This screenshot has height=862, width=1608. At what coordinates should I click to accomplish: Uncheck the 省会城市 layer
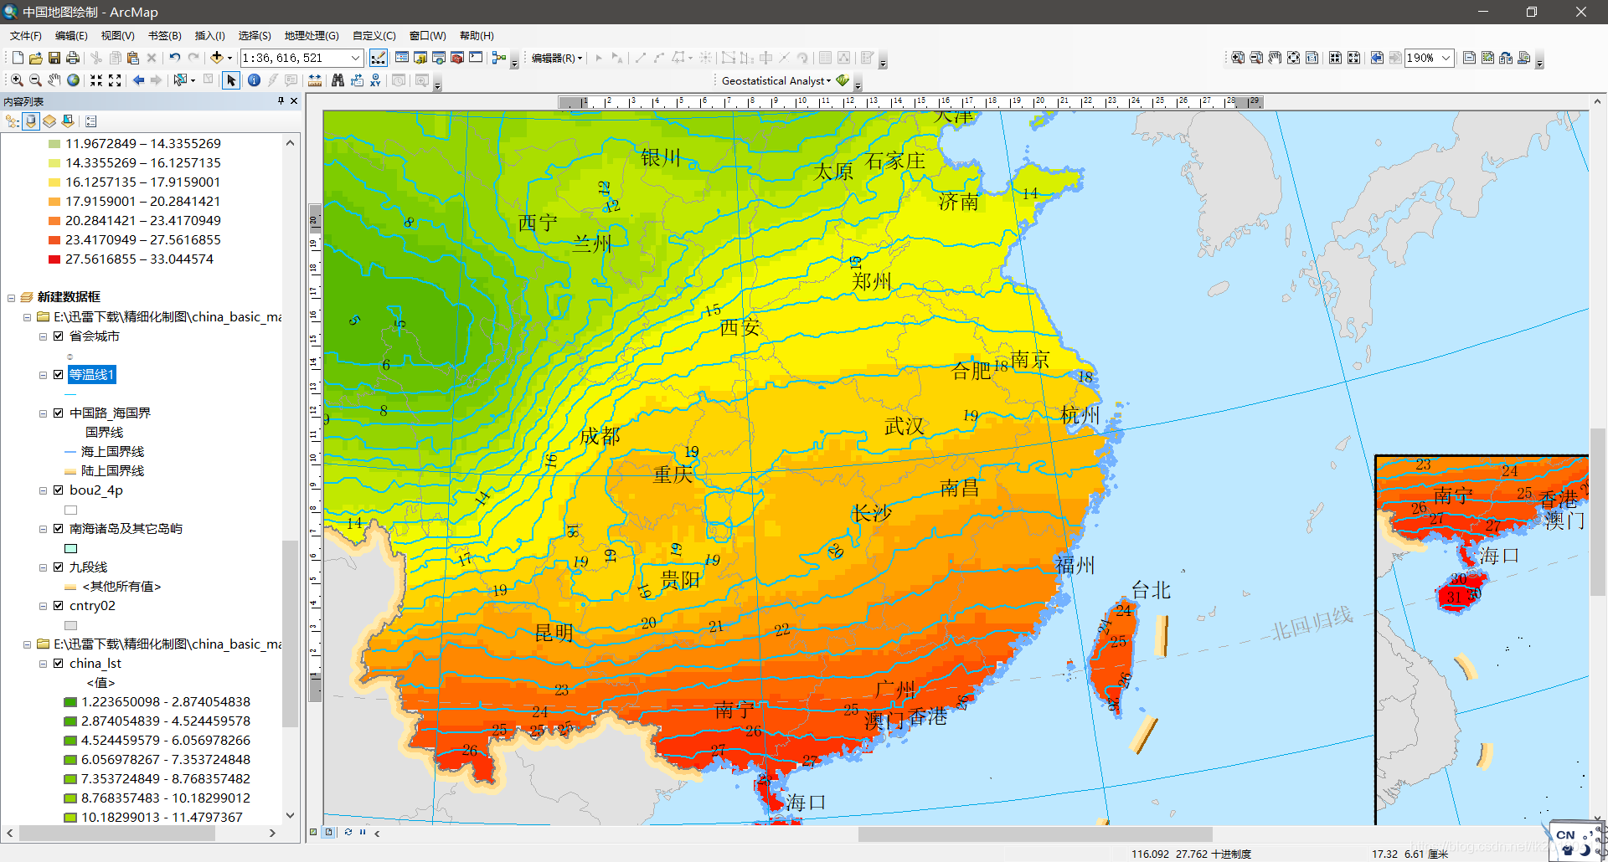[x=59, y=336]
